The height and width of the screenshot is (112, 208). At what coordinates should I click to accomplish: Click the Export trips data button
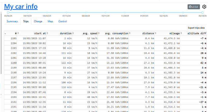pyautogui.click(x=196, y=28)
